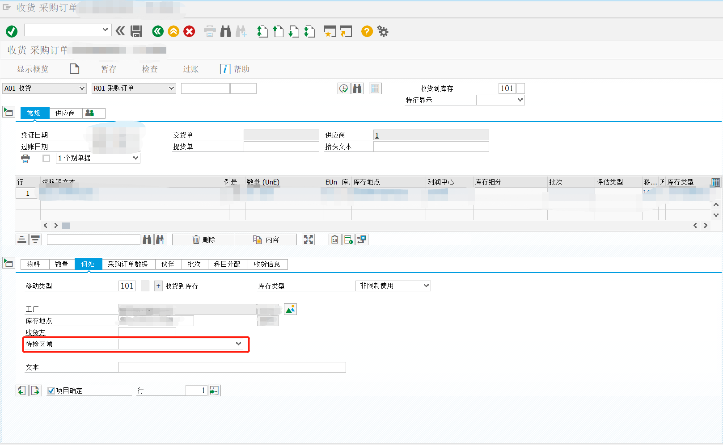Cancel the transaction with the red X icon

(189, 31)
